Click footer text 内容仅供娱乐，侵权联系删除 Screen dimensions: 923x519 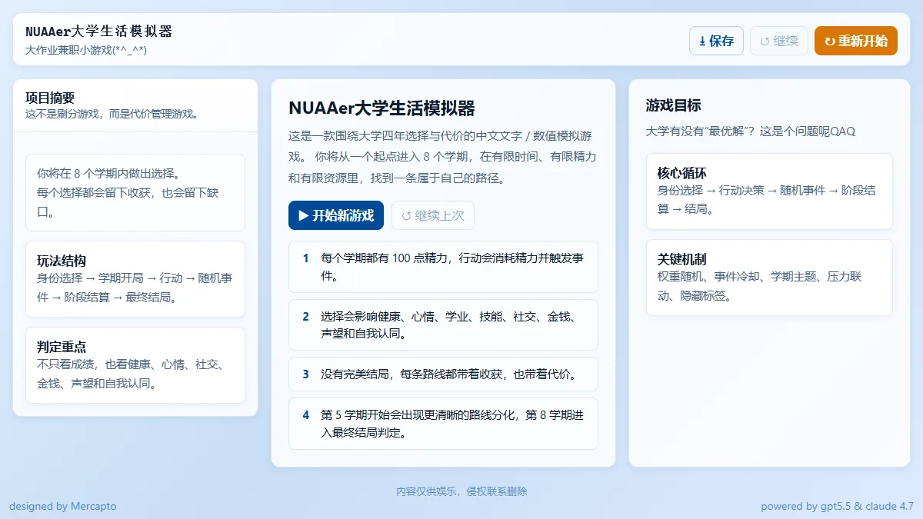[461, 491]
